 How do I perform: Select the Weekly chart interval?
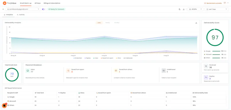tap(107, 23)
